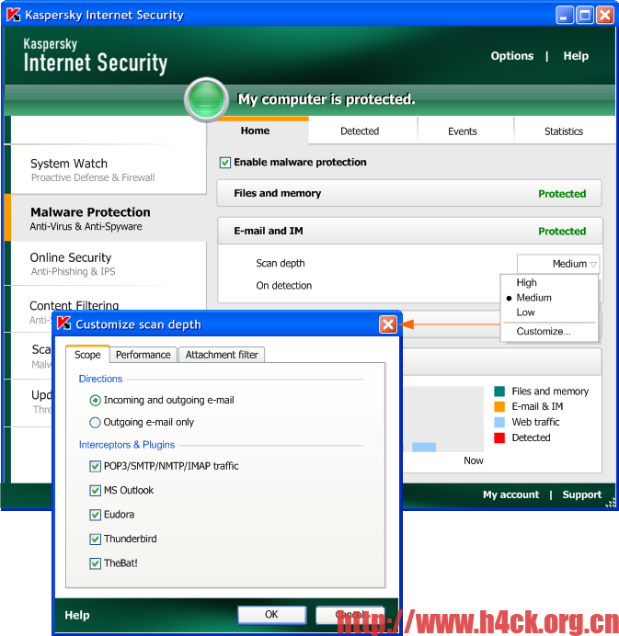Click the On detection setting label

tap(283, 286)
